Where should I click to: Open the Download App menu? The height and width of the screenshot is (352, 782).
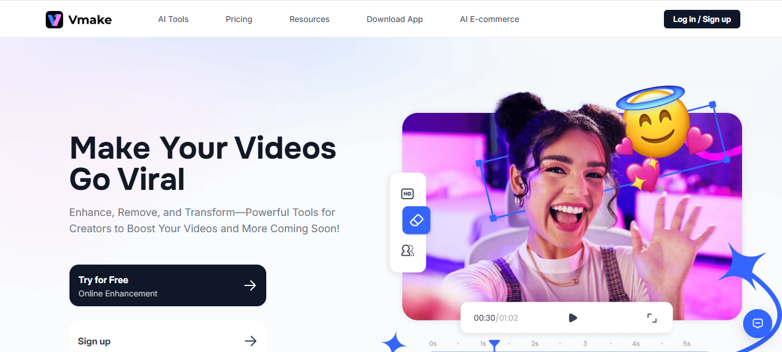tap(395, 19)
